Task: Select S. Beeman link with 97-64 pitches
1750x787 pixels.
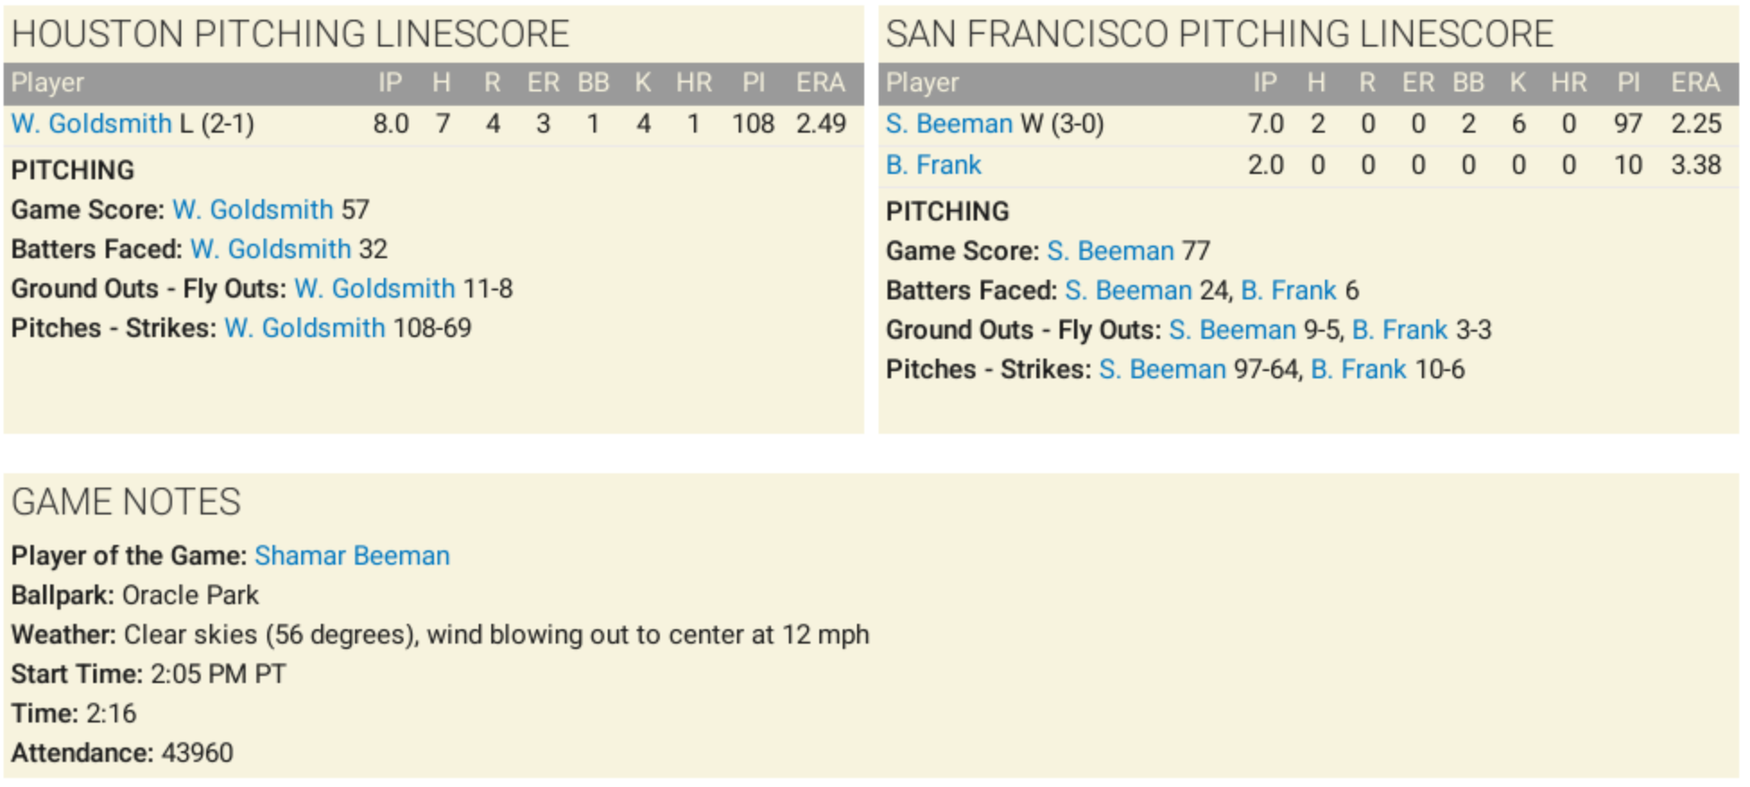Action: (x=1162, y=369)
